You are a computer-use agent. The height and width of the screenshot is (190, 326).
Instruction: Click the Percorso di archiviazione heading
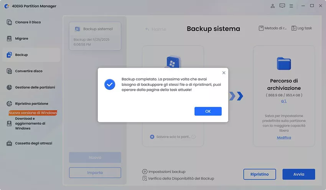point(284,84)
